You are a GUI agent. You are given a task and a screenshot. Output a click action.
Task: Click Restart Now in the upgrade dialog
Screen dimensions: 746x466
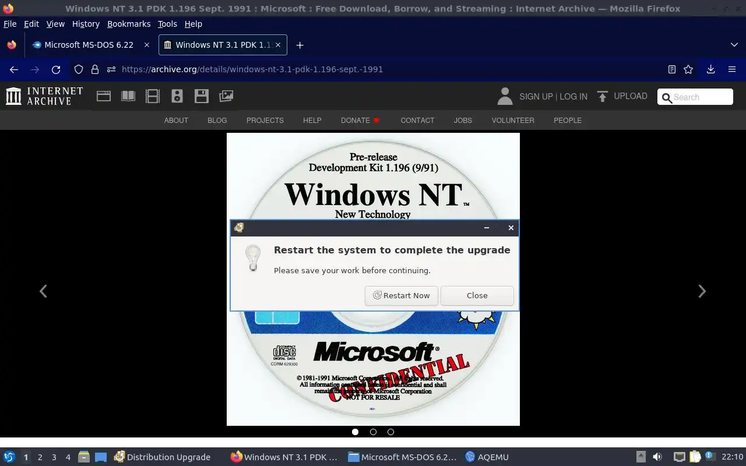402,295
